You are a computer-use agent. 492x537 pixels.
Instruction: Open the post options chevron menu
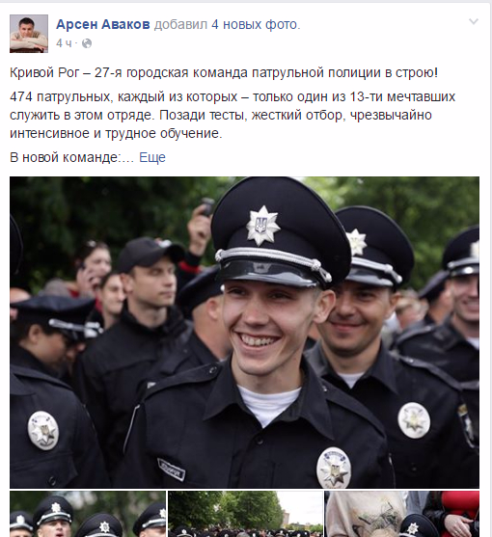pyautogui.click(x=473, y=22)
